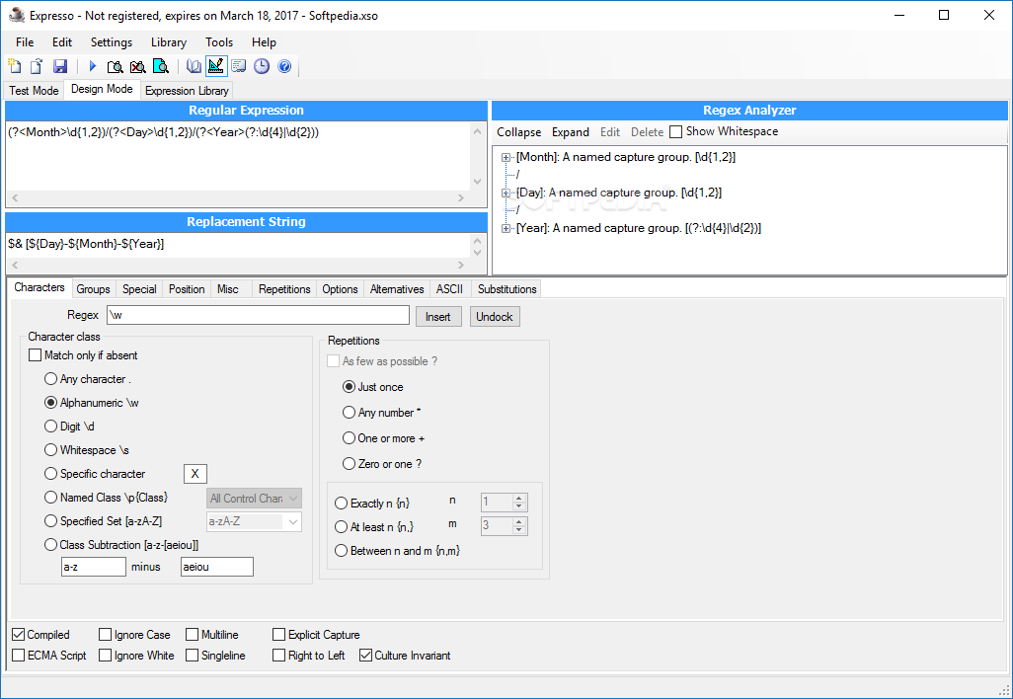Open the File menu
Image resolution: width=1013 pixels, height=699 pixels.
(x=25, y=42)
